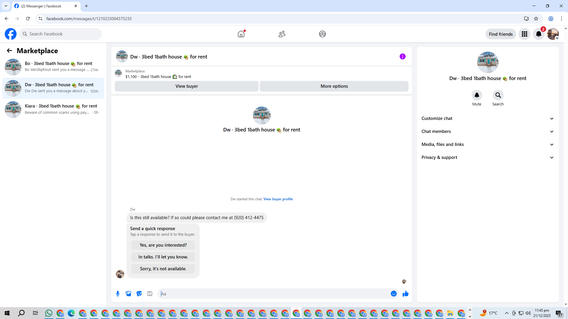Expand Media, files and links section
The height and width of the screenshot is (319, 568).
point(488,144)
